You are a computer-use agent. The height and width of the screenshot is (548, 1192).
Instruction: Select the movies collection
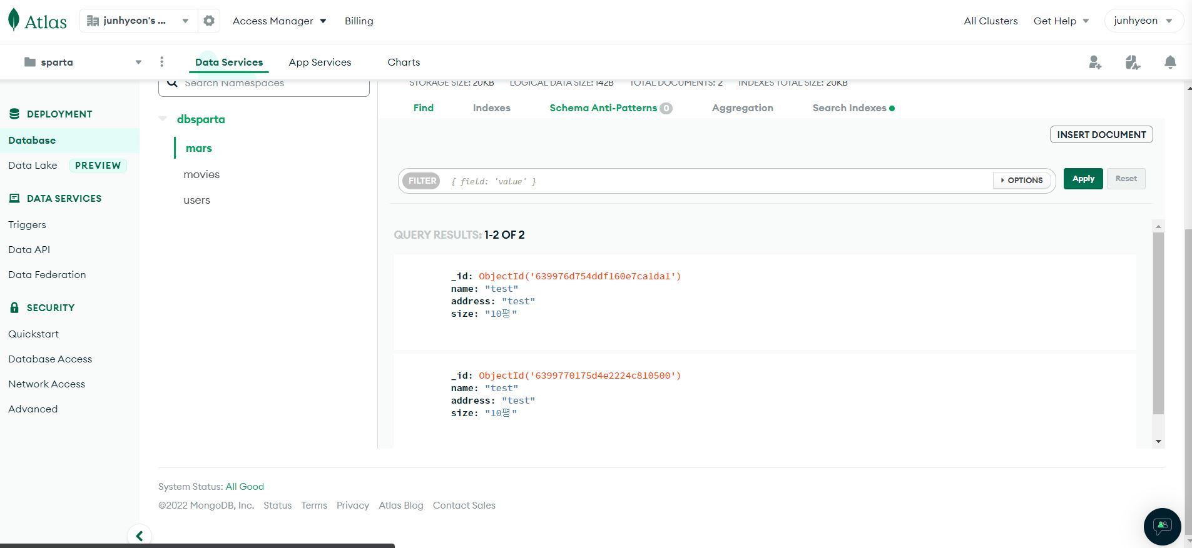(x=201, y=174)
